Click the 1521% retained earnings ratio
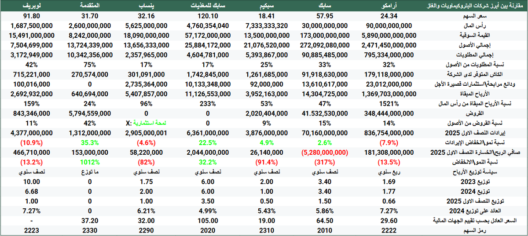The height and width of the screenshot is (236, 528). (389, 104)
